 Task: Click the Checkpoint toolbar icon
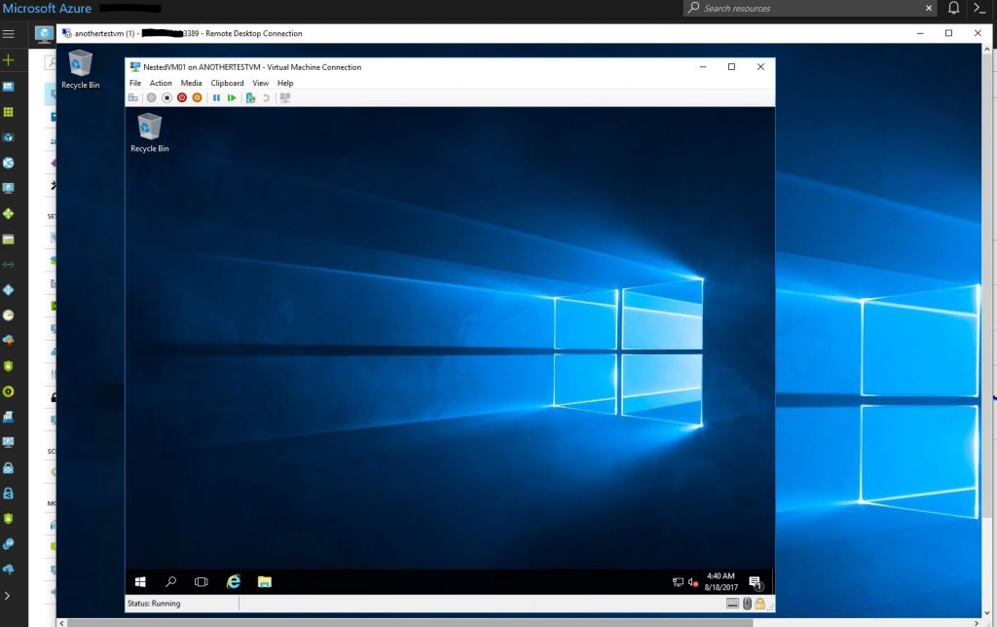click(250, 97)
